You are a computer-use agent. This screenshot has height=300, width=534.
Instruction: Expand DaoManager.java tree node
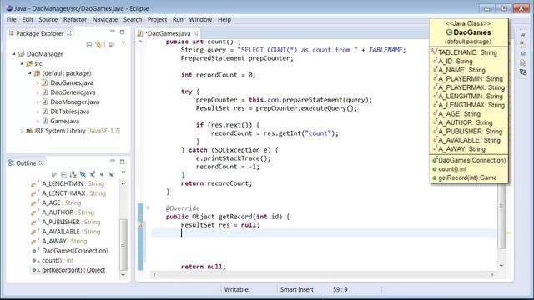38,102
